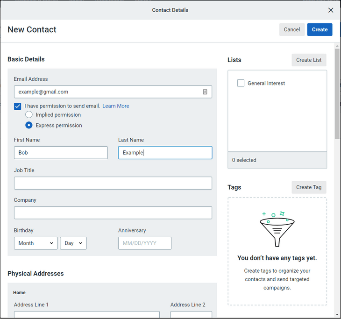Click into the Last Name field

(165, 153)
